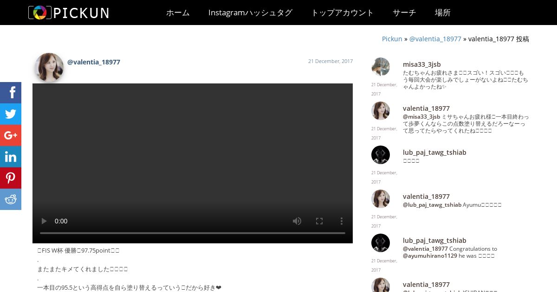Open @valentia_18977 post author name
Screen dimensions: 557x292
pyautogui.click(x=94, y=62)
